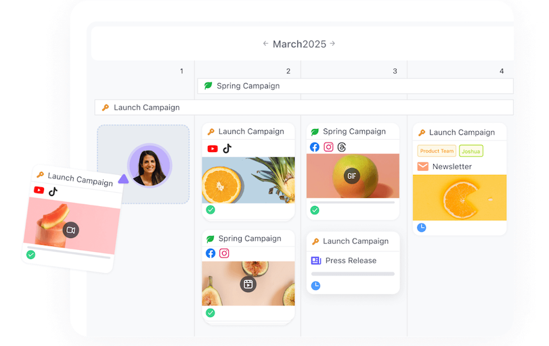Click the green checkmark under the pineapple post
Screen dimensions: 549x346
[x=211, y=210]
